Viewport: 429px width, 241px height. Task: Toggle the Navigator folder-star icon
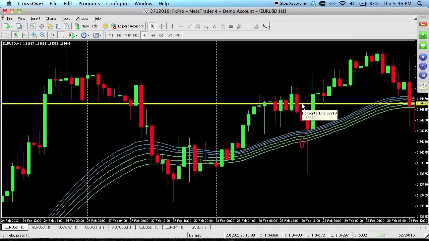click(50, 26)
